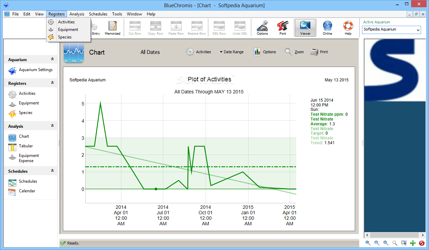
Task: Click viewer horizontal scrollbar right arrow
Action: (x=422, y=235)
